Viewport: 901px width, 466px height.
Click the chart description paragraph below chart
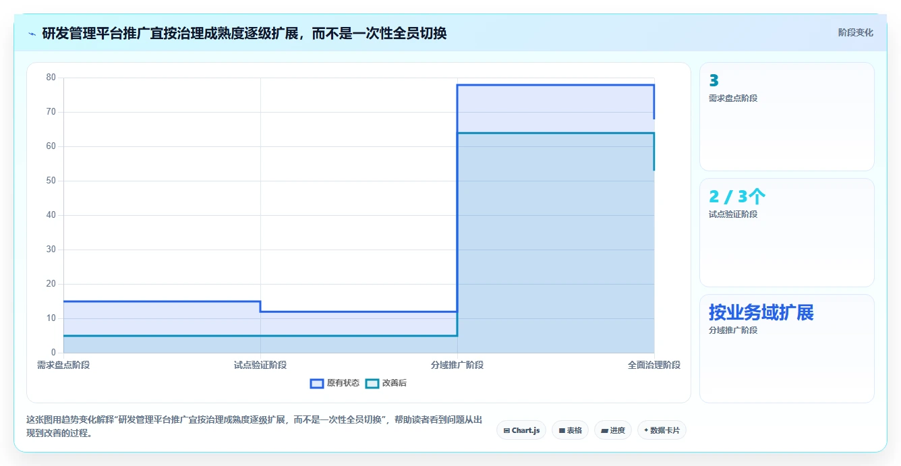[x=254, y=426]
